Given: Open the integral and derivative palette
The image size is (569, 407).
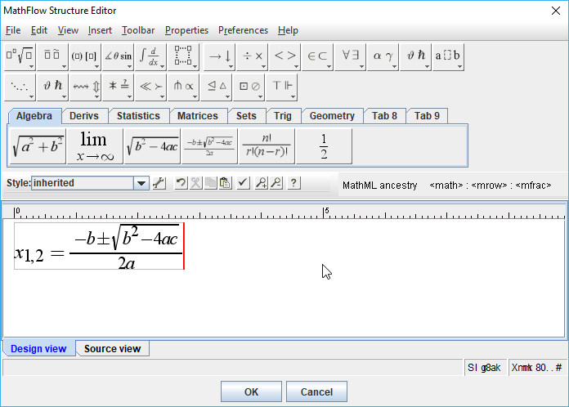Looking at the screenshot, I should tap(150, 56).
